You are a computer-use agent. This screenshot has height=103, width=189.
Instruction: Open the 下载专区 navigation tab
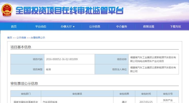click(176, 26)
